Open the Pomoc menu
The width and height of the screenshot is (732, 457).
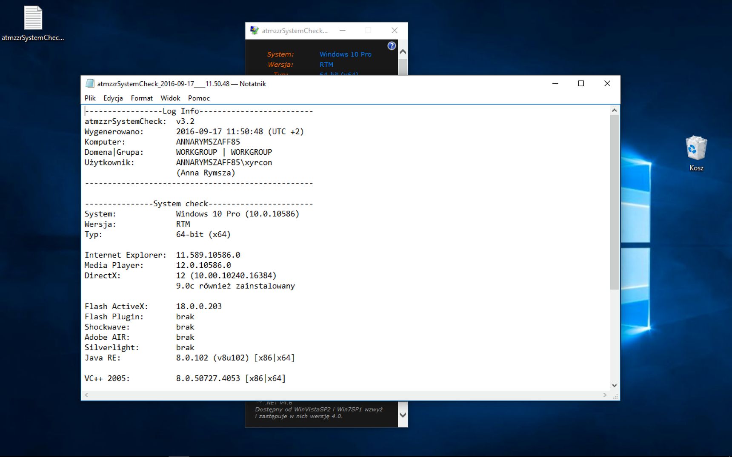[x=199, y=98]
